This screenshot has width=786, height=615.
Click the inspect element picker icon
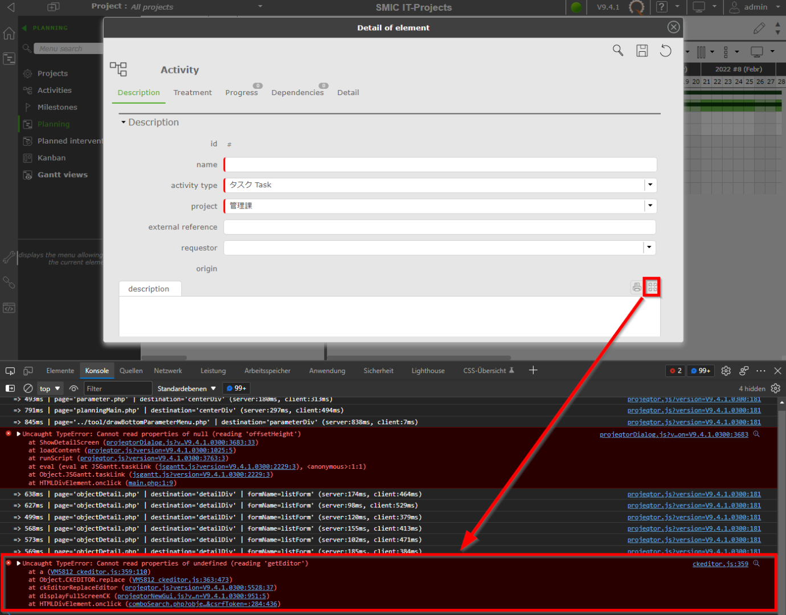[10, 371]
